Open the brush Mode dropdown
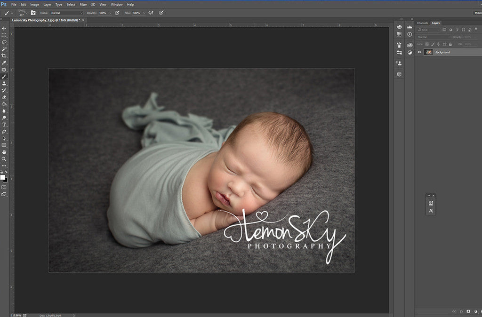 [67, 13]
